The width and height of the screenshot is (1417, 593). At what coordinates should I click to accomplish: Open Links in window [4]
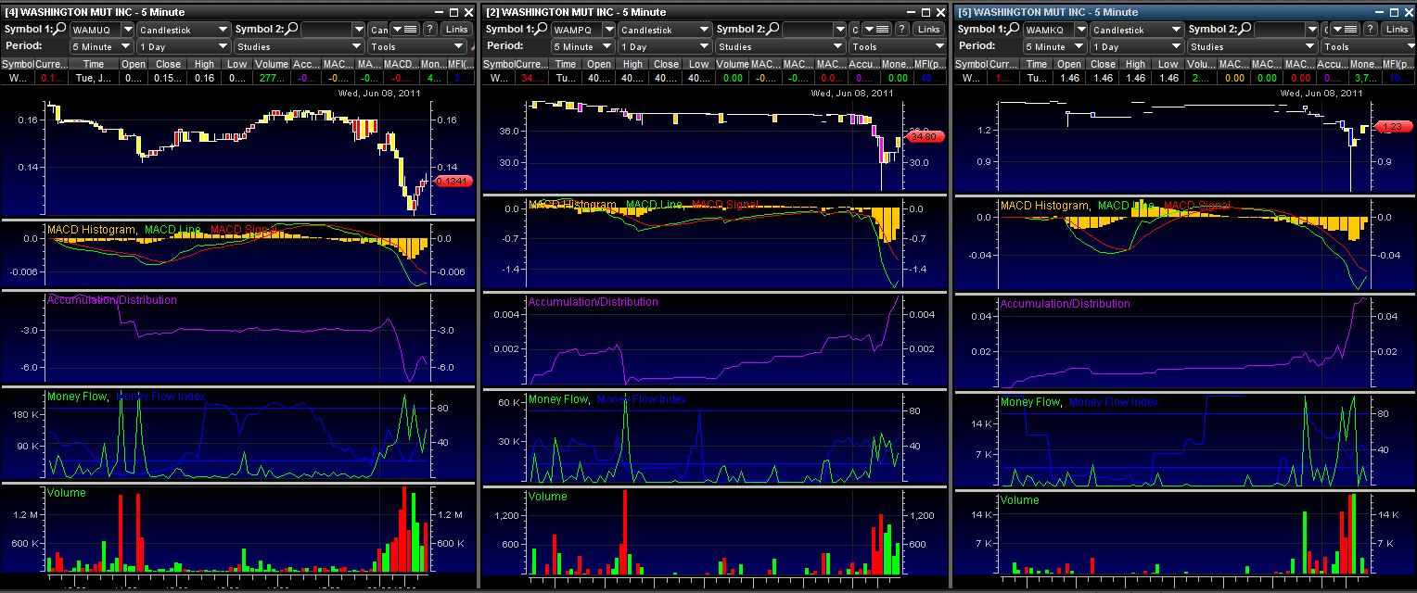point(456,30)
